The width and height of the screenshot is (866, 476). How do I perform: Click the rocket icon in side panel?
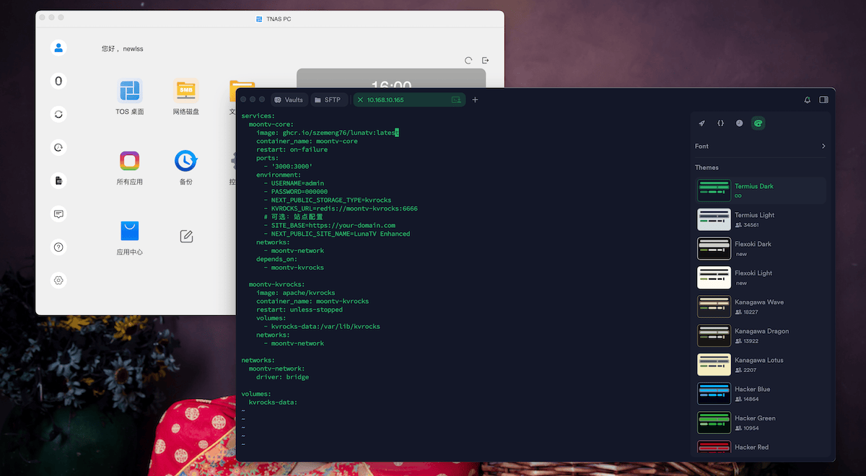[701, 123]
